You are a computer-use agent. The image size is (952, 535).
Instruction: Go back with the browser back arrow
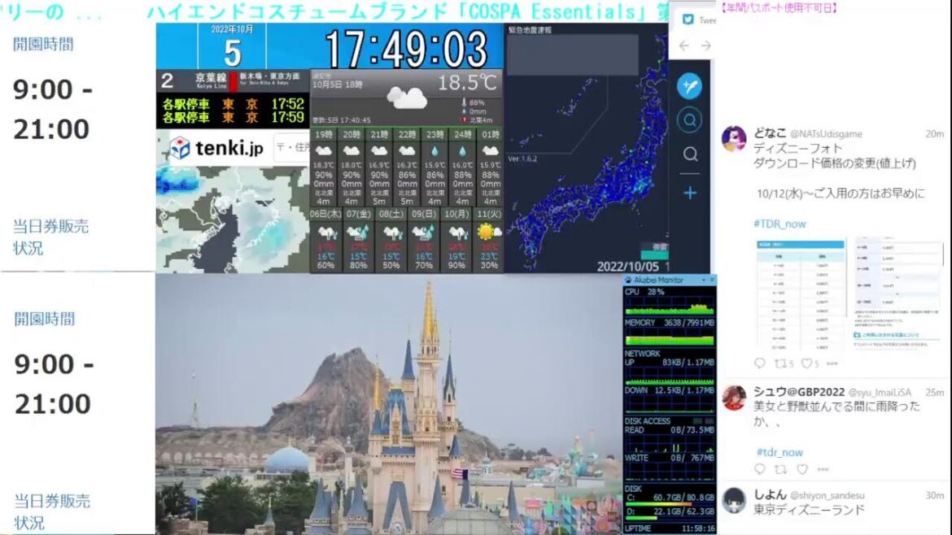point(684,46)
